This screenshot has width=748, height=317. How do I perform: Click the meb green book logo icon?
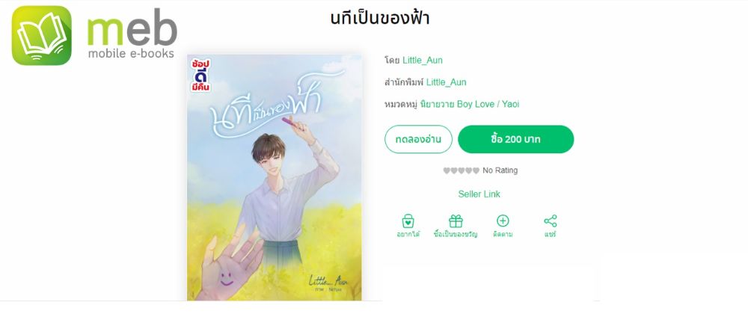click(41, 35)
